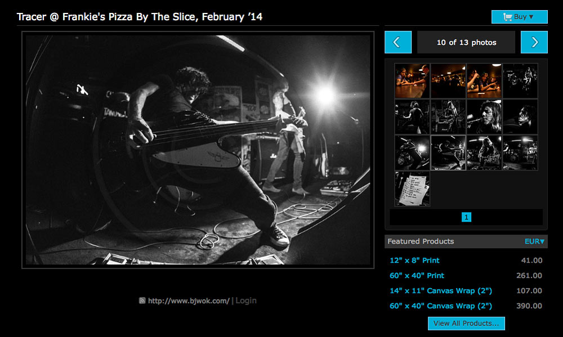Select 14" x 11" Canvas Wrap product
The width and height of the screenshot is (563, 337).
(441, 291)
